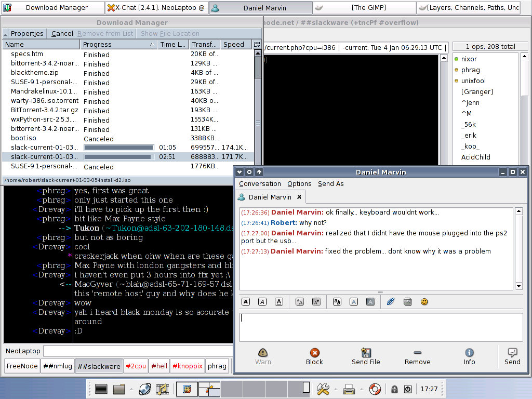Screen dimensions: 532x399
Task: Select user unixfool in the user list
Action: coord(473,81)
